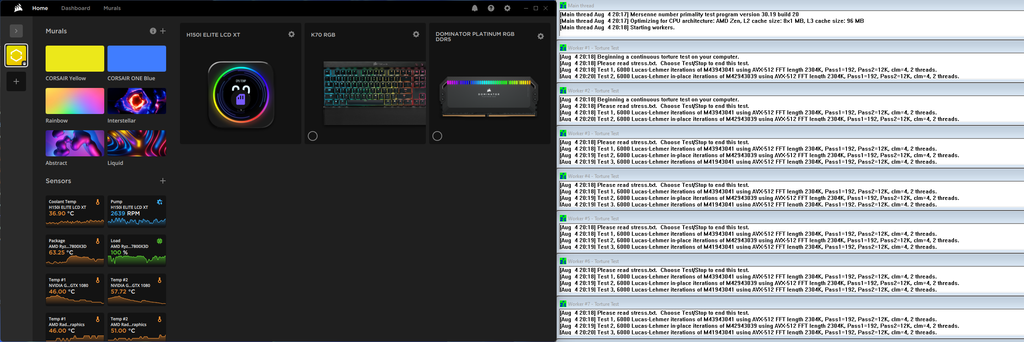Toggle the K70 RGB selection circle
This screenshot has height=342, width=1024.
coord(313,136)
